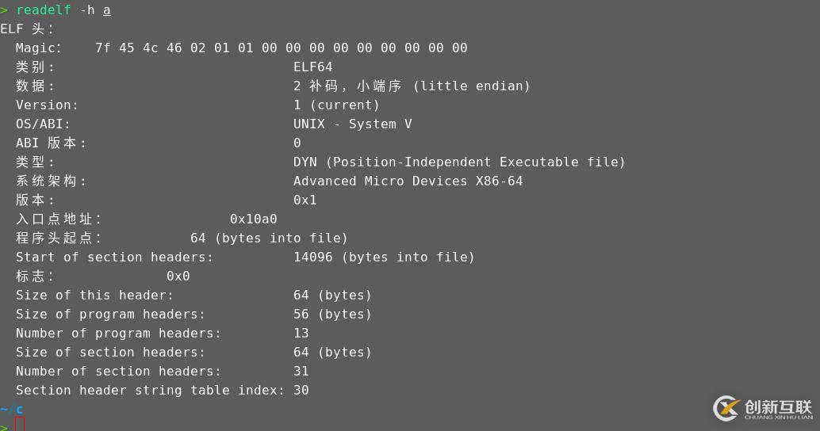820x431 pixels.
Task: Click the 'UNIX - System V' text
Action: 352,124
